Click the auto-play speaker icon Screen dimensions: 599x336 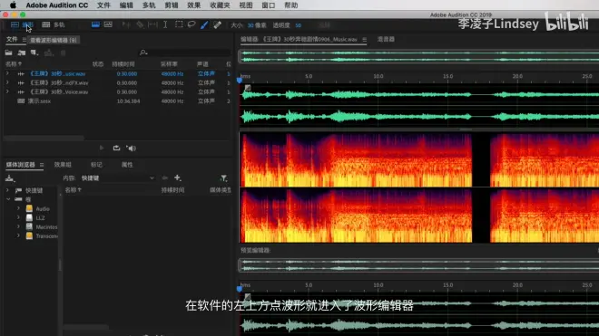[131, 149]
